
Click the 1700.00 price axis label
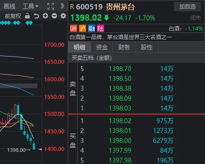pyautogui.click(x=54, y=45)
